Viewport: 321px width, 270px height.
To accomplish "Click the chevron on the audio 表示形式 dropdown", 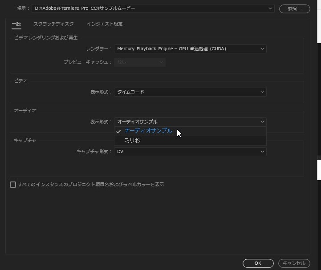I will pos(262,122).
